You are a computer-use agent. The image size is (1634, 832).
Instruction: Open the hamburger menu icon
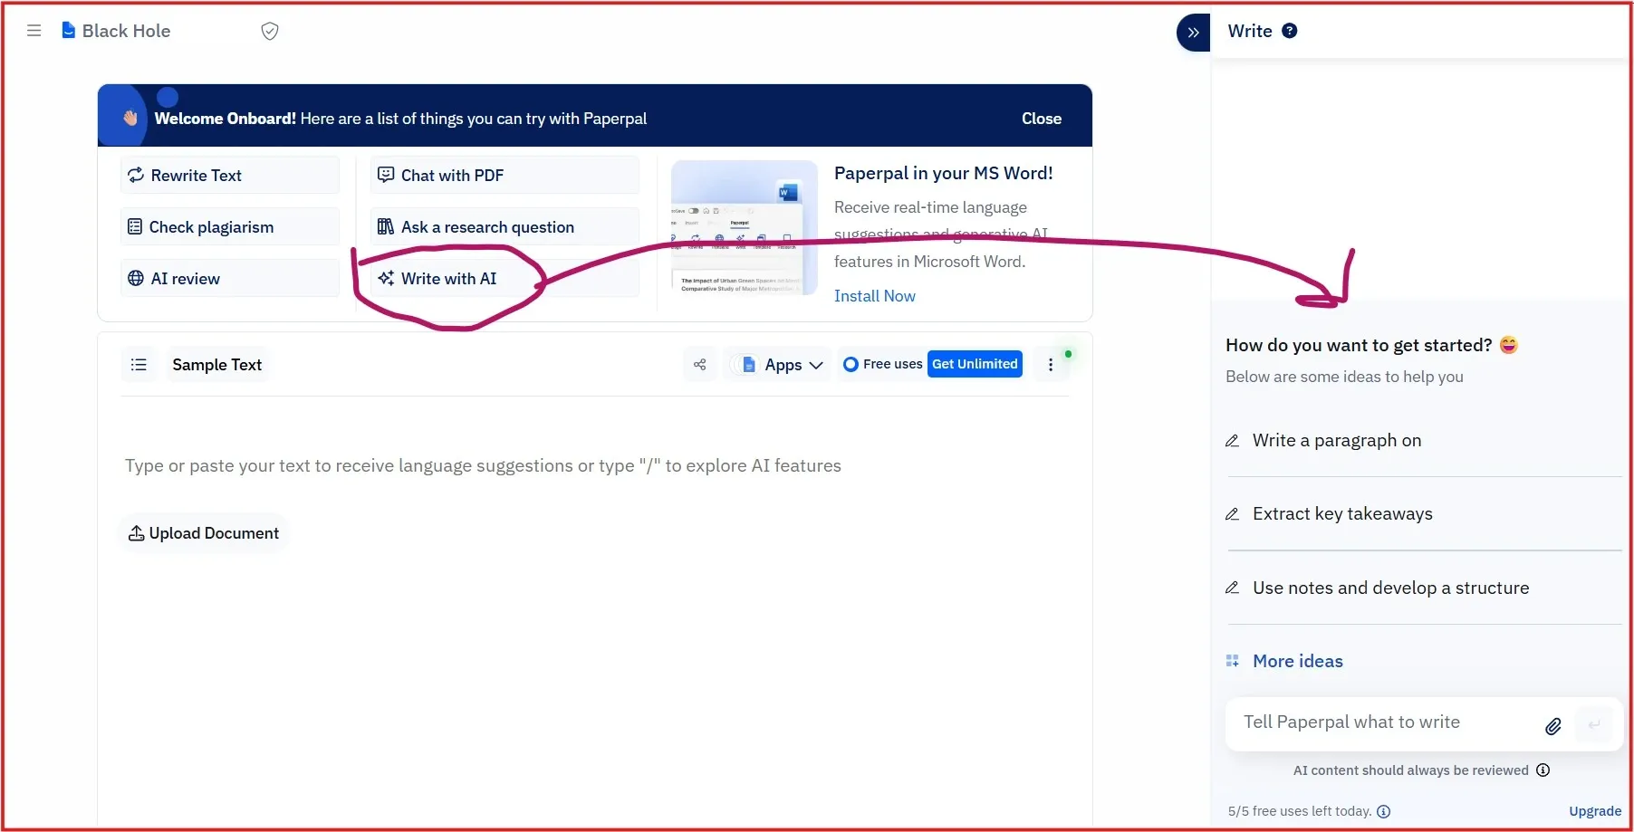[x=34, y=31]
